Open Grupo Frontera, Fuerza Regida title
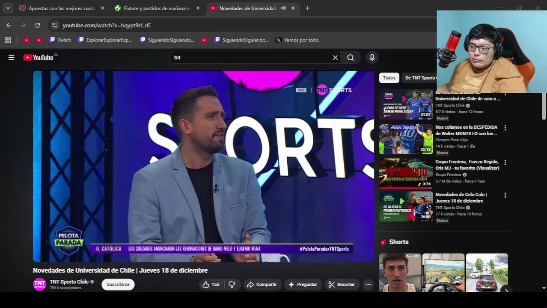 (467, 165)
